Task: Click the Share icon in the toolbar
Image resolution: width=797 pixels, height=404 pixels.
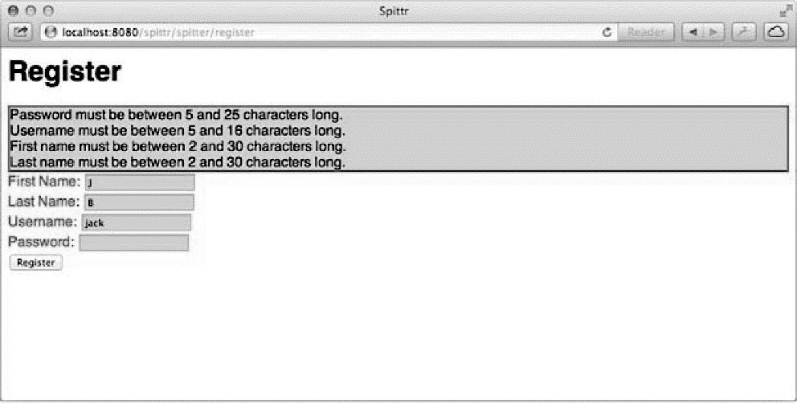Action: pos(20,32)
